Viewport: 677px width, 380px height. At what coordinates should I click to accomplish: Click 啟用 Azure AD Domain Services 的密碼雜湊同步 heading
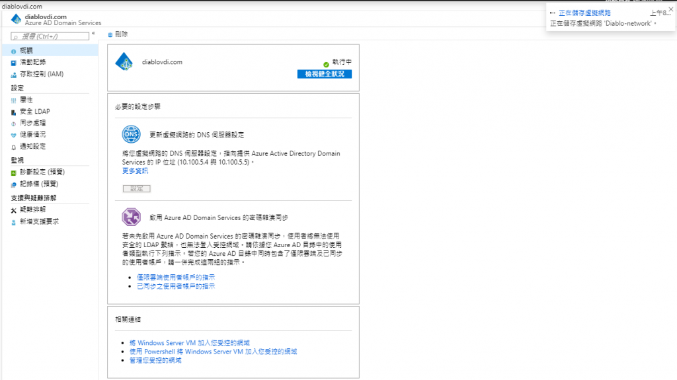coord(219,217)
